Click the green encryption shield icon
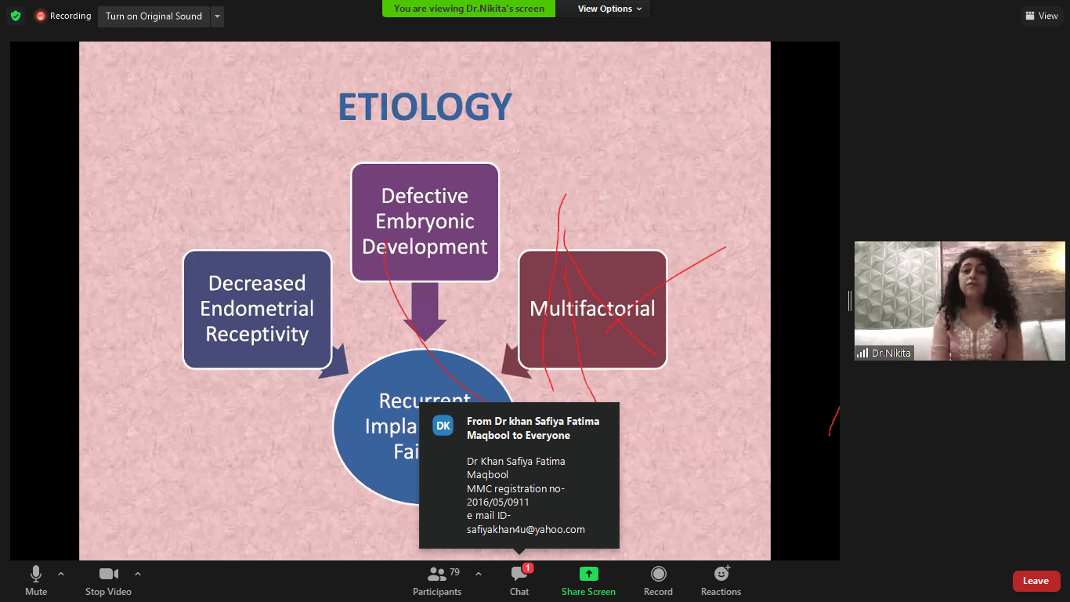This screenshot has height=602, width=1070. point(16,16)
